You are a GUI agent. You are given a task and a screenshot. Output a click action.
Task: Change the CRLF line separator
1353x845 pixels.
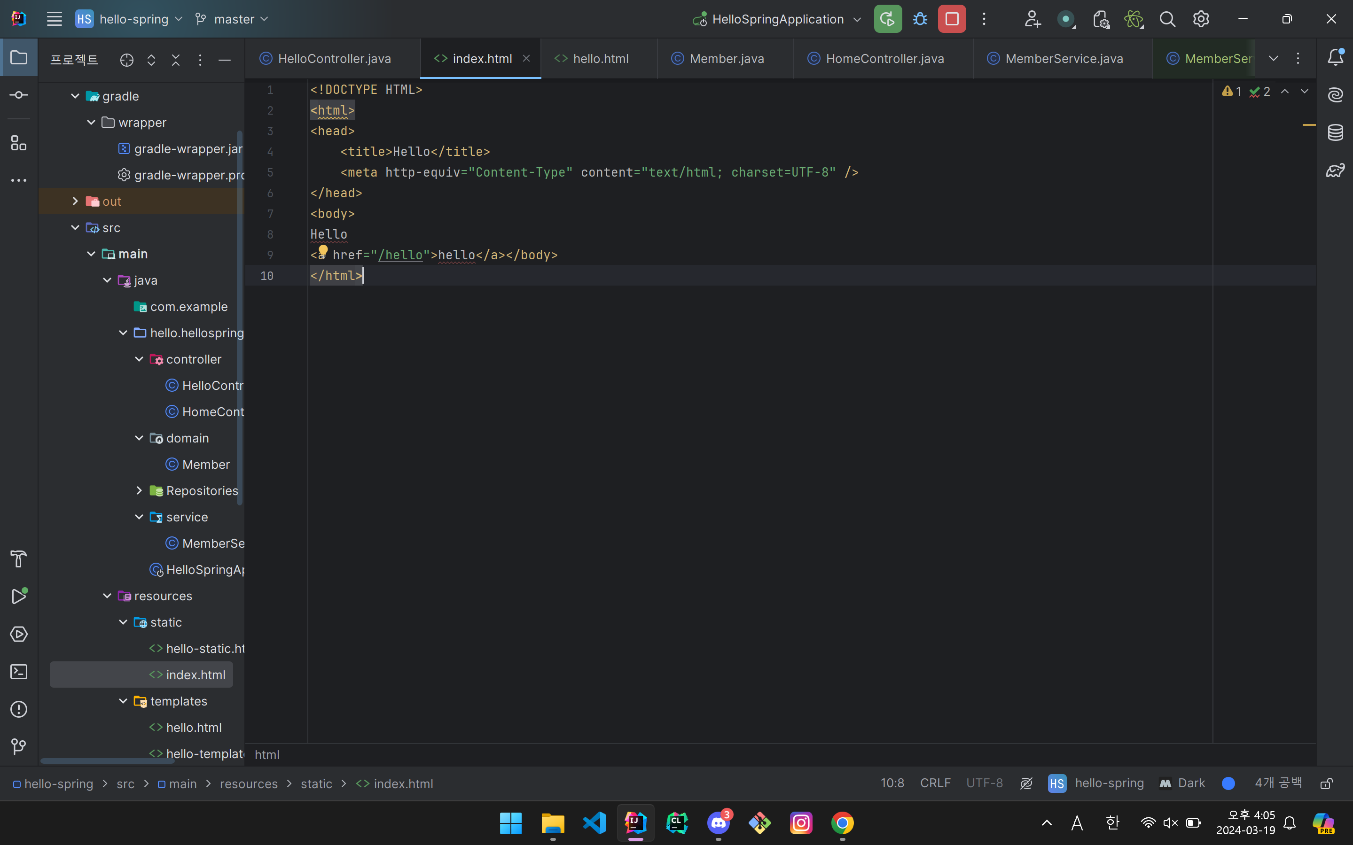pyautogui.click(x=935, y=783)
